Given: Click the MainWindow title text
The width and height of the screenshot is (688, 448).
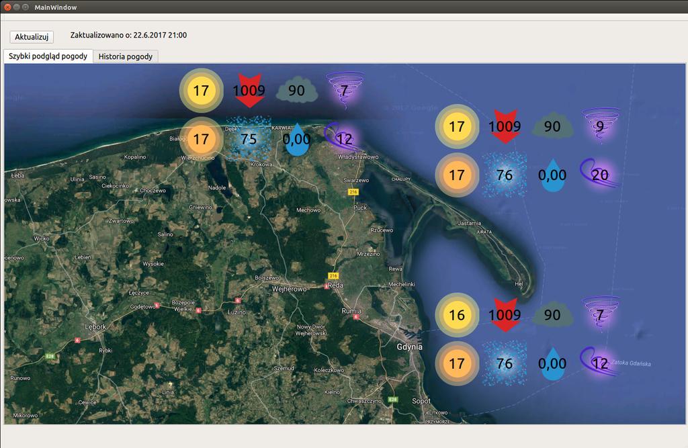Looking at the screenshot, I should 56,7.
